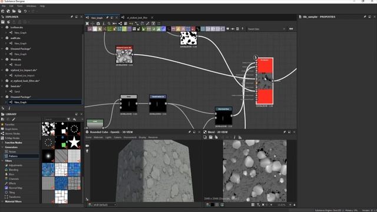Select the Wood graph in Explorer
This screenshot has height=212, width=377.
pos(18,65)
